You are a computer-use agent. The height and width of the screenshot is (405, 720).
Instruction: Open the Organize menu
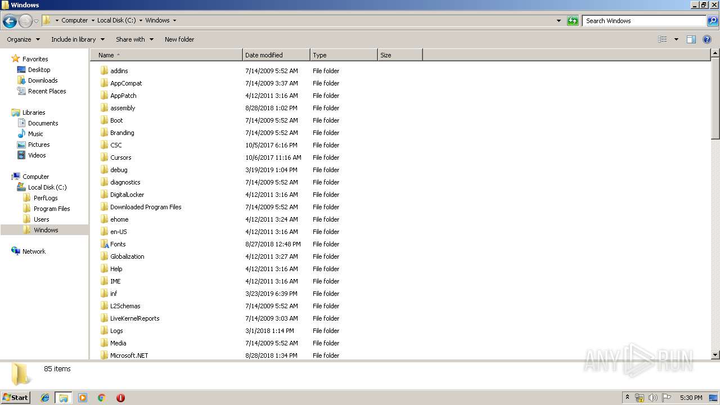[23, 39]
